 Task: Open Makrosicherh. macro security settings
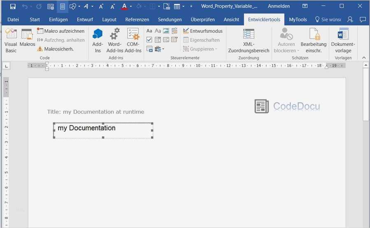click(x=56, y=49)
